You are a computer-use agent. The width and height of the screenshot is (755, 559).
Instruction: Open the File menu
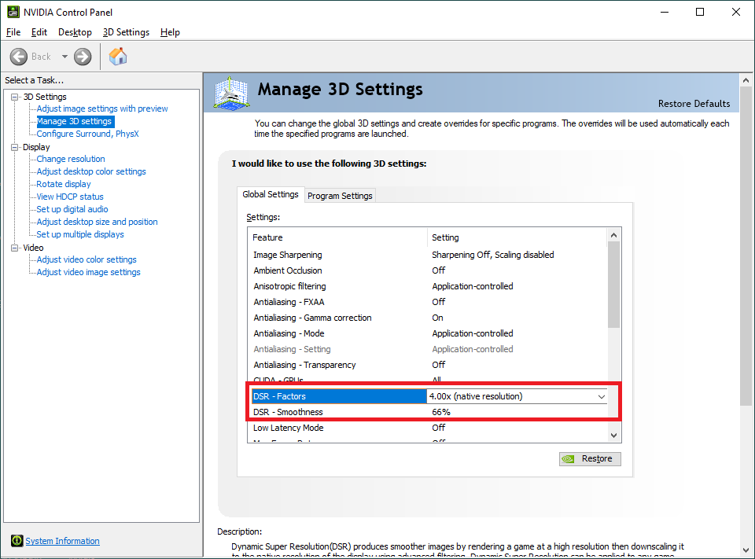coord(13,32)
